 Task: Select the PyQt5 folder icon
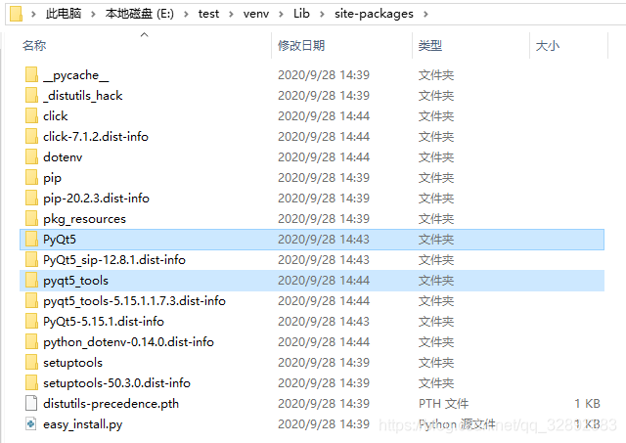tap(31, 240)
